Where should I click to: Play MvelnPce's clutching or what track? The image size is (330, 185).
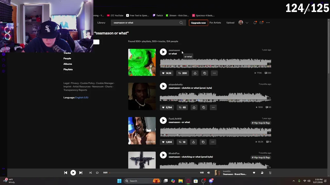[x=163, y=155]
